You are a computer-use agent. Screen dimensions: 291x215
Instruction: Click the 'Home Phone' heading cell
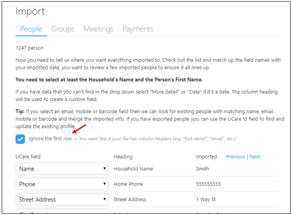coord(128,184)
